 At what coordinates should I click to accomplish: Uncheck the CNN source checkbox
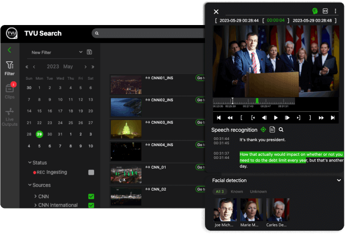click(91, 197)
